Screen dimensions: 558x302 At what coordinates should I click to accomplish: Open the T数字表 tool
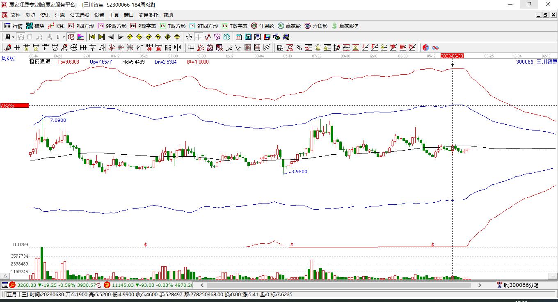[x=235, y=26]
